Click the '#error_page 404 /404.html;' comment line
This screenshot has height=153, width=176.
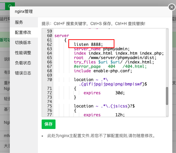pos(110,66)
